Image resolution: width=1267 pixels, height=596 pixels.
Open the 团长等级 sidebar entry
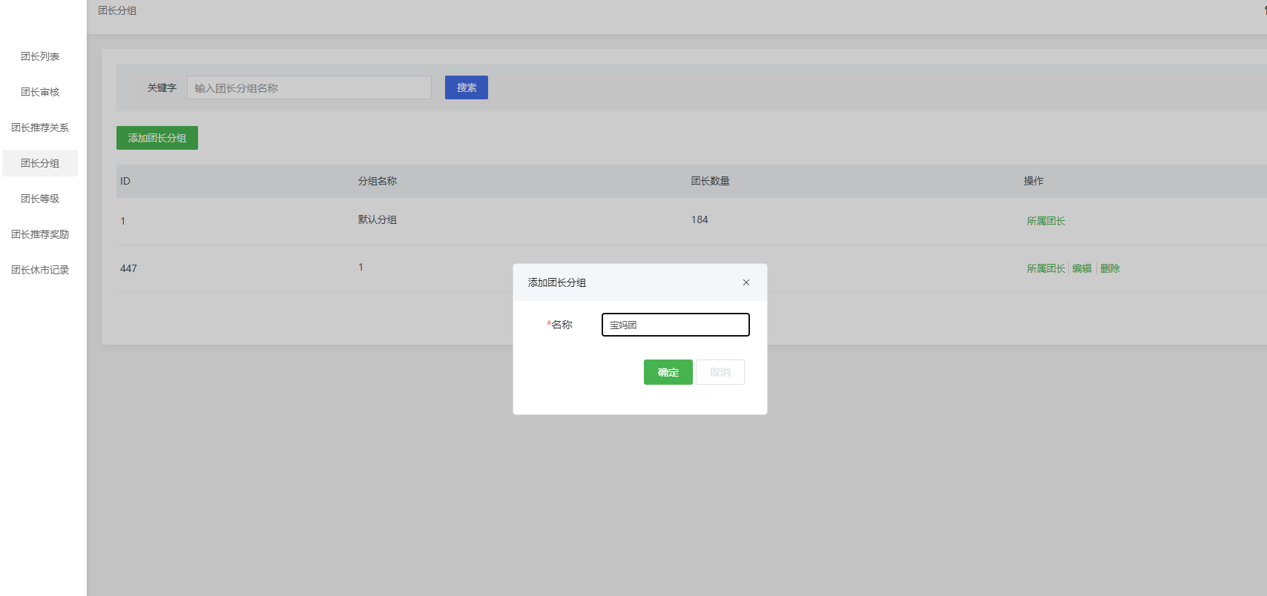[x=40, y=199]
